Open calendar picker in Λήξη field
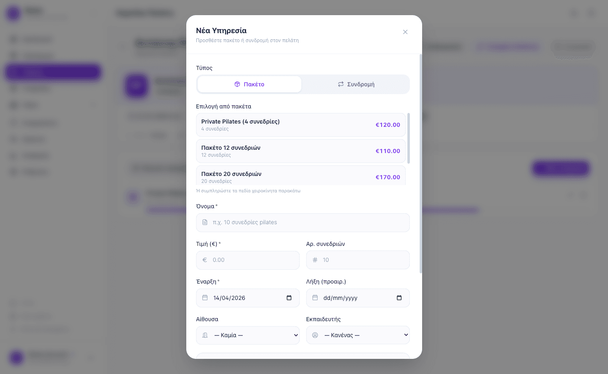Image resolution: width=608 pixels, height=374 pixels. tap(399, 298)
